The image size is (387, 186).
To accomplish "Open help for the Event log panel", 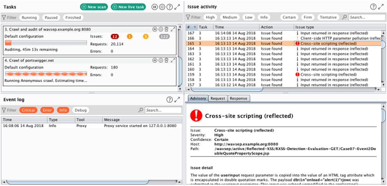I will coord(170,100).
